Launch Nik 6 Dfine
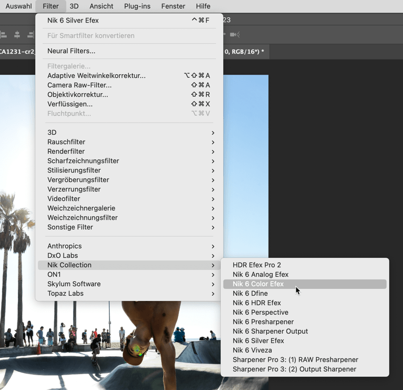Screen dimensions: 403x390 pos(305,294)
